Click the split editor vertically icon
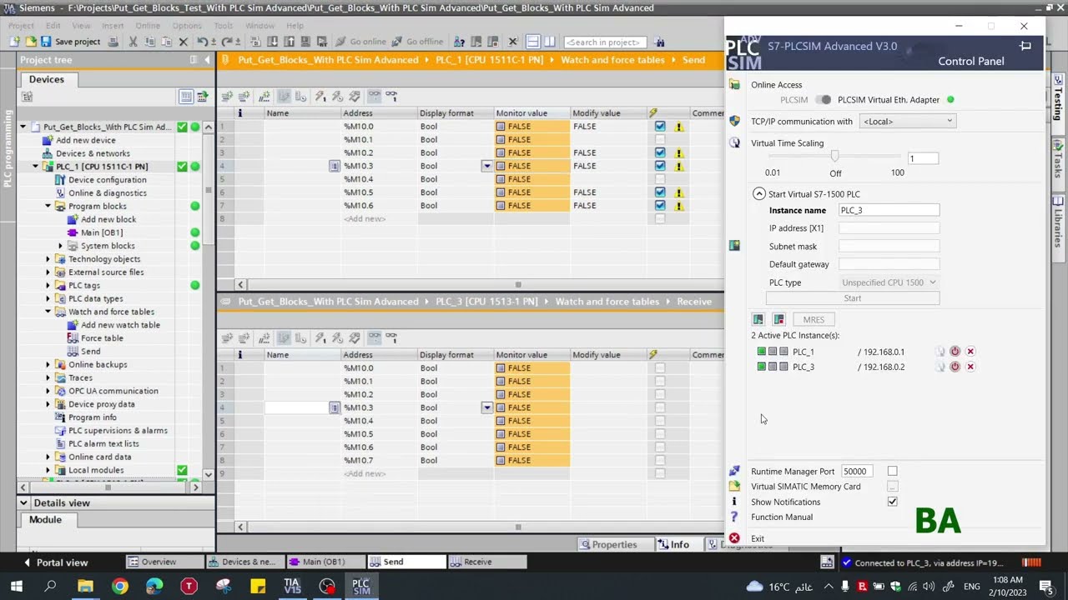Screen dimensions: 1068x600 (x=551, y=42)
